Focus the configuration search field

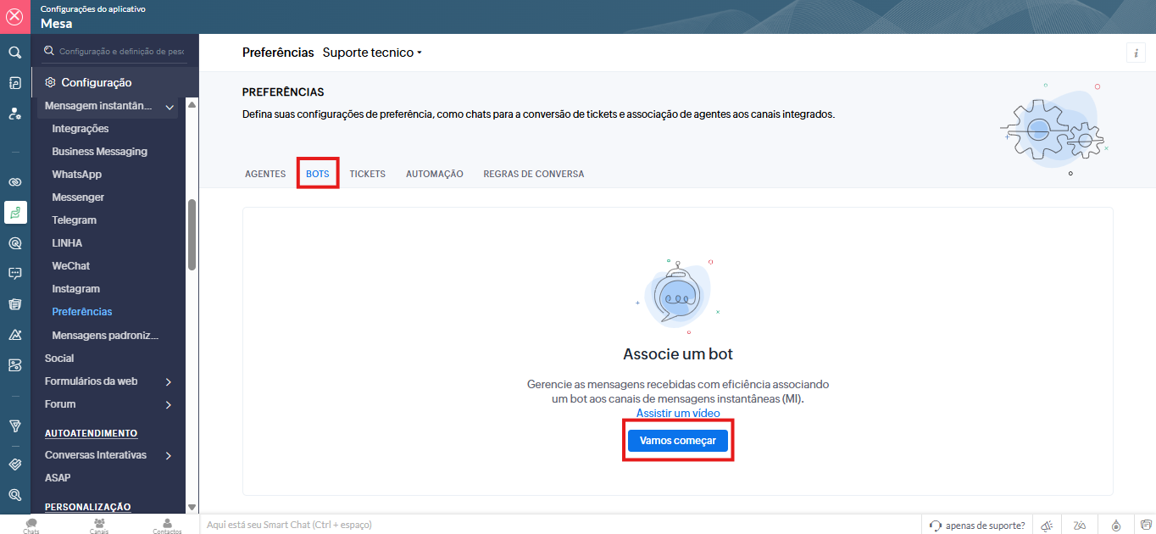point(120,52)
